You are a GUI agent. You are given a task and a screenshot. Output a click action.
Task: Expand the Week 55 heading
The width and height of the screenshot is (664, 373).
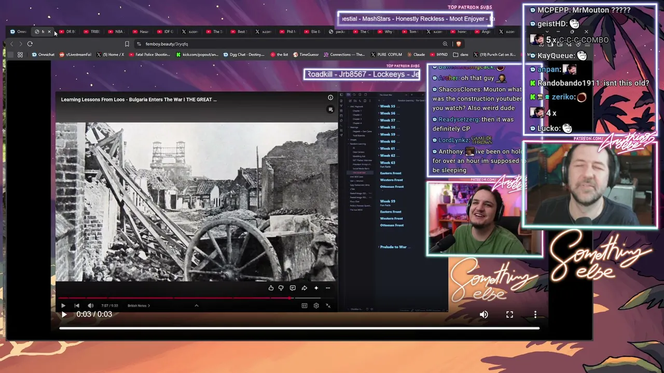[x=387, y=106]
